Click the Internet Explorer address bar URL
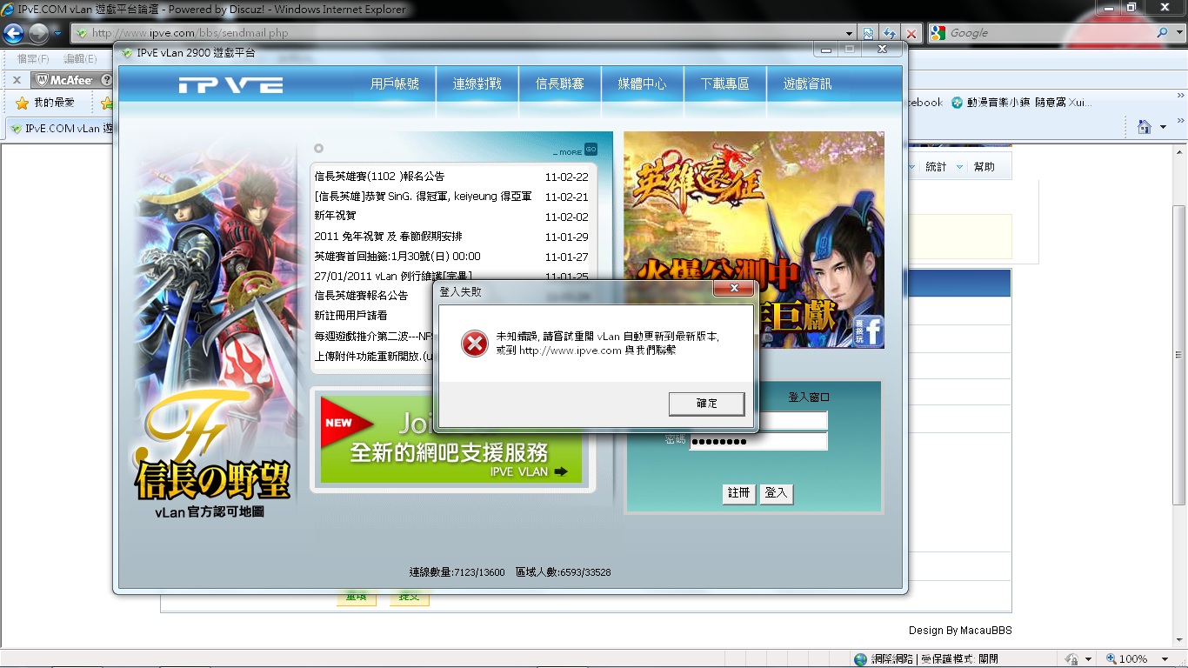Image resolution: width=1188 pixels, height=668 pixels. pos(190,33)
